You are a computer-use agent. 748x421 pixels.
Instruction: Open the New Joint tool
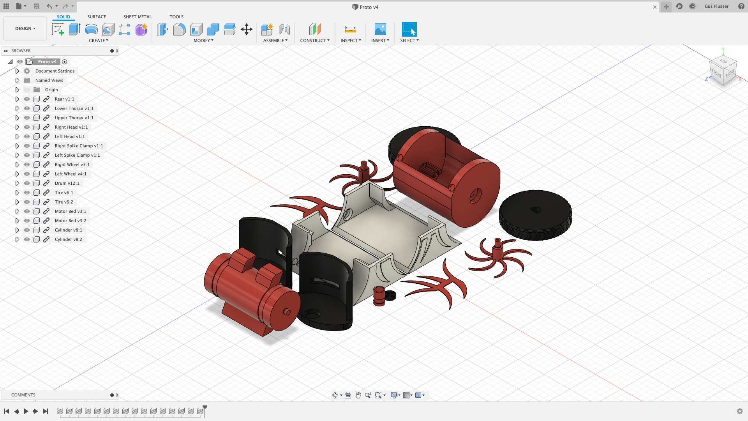click(x=284, y=29)
